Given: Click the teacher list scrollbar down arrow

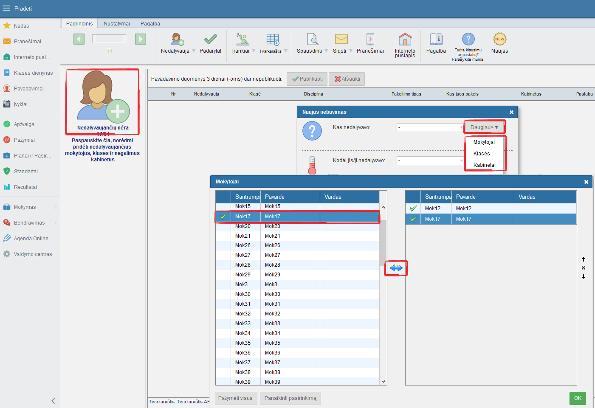Looking at the screenshot, I should (x=384, y=382).
